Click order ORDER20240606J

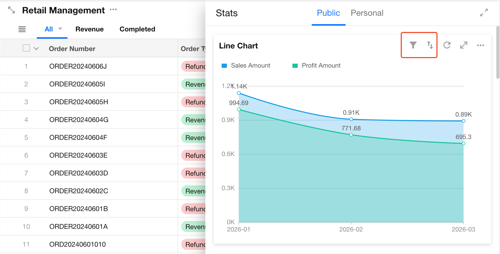78,66
